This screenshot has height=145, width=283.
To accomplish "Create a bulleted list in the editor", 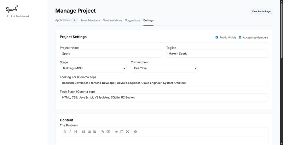I will [89, 132].
